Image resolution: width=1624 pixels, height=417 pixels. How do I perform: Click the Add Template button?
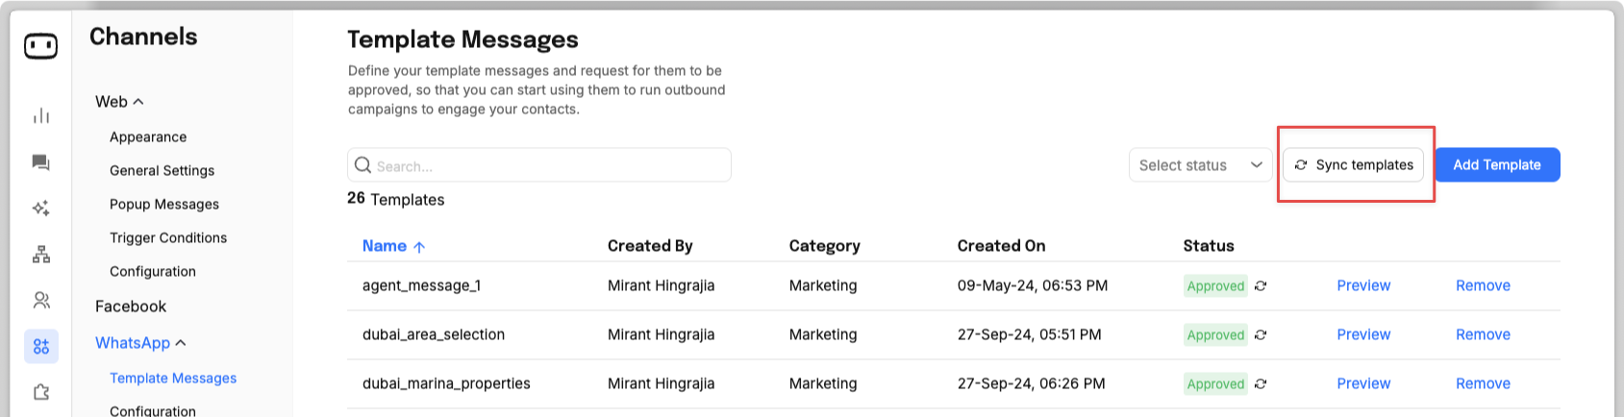coord(1497,165)
